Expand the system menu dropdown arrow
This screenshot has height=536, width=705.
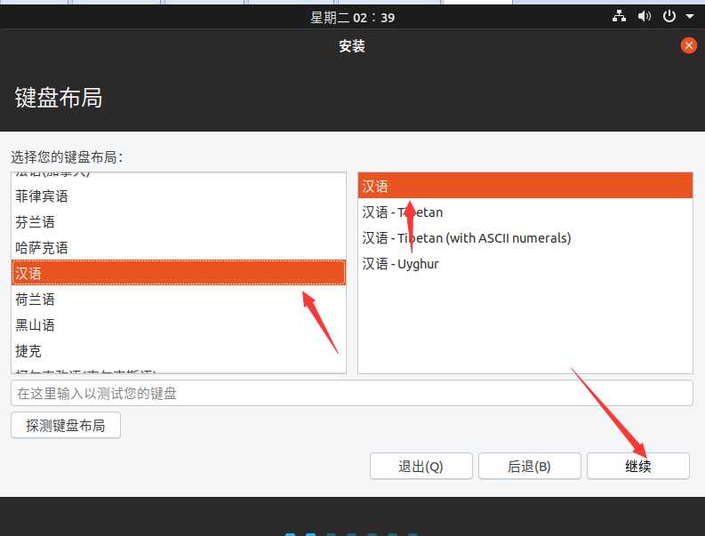click(690, 17)
